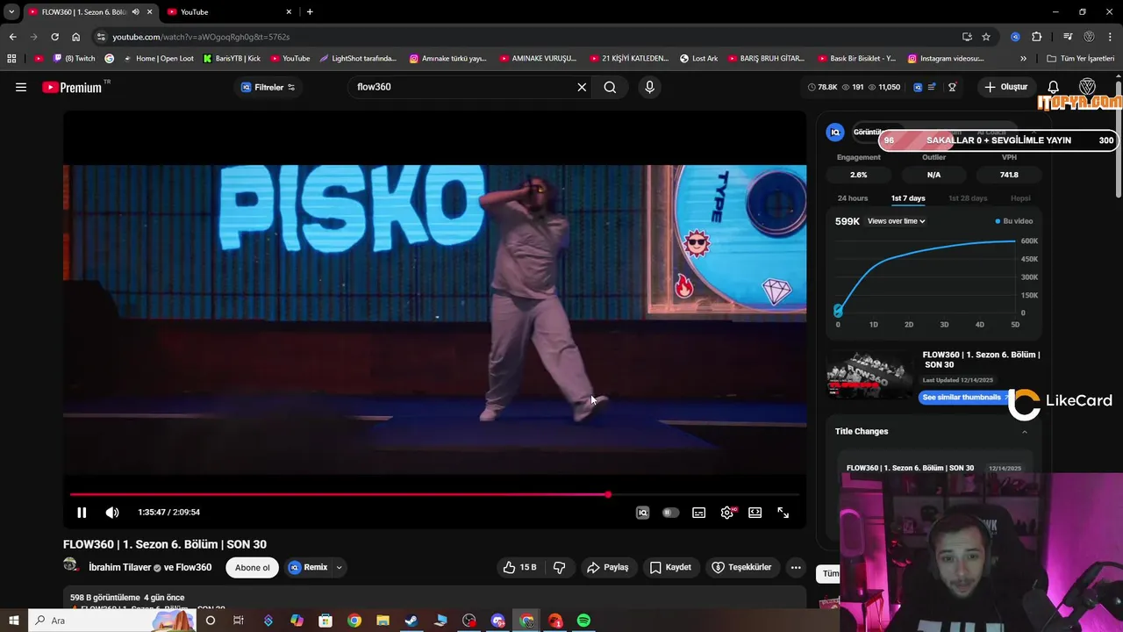Image resolution: width=1123 pixels, height=632 pixels.
Task: Pause the video with the player pause button
Action: [x=82, y=513]
